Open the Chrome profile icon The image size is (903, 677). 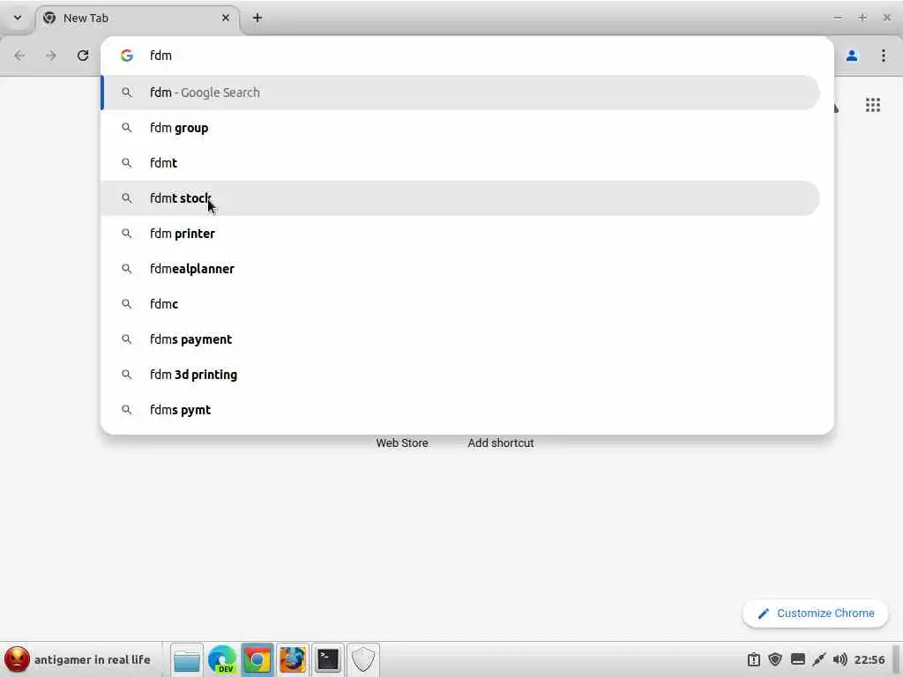(852, 56)
